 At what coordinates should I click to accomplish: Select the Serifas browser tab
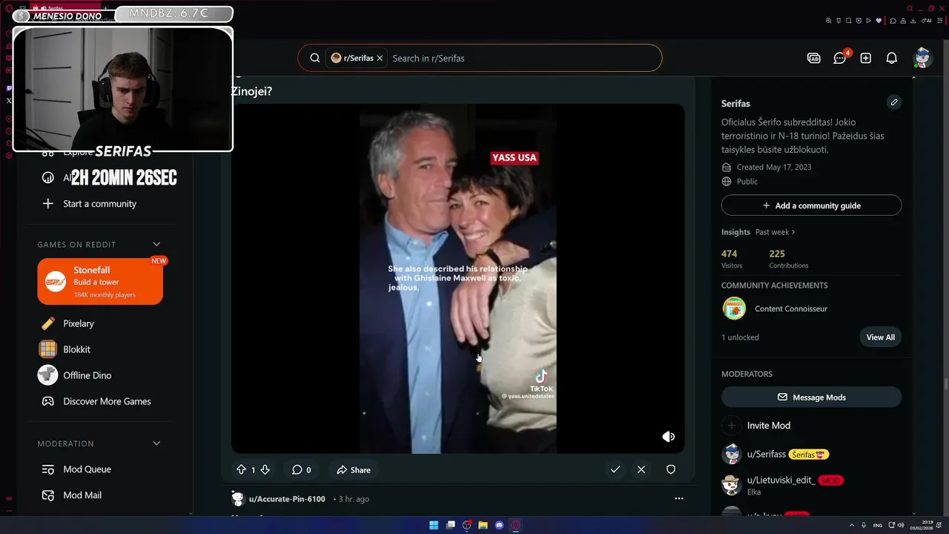click(x=65, y=8)
